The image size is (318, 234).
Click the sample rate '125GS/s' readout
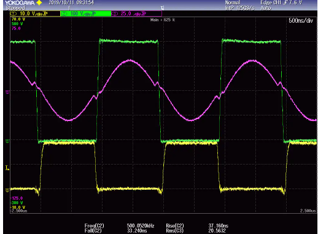pyautogui.click(x=246, y=8)
